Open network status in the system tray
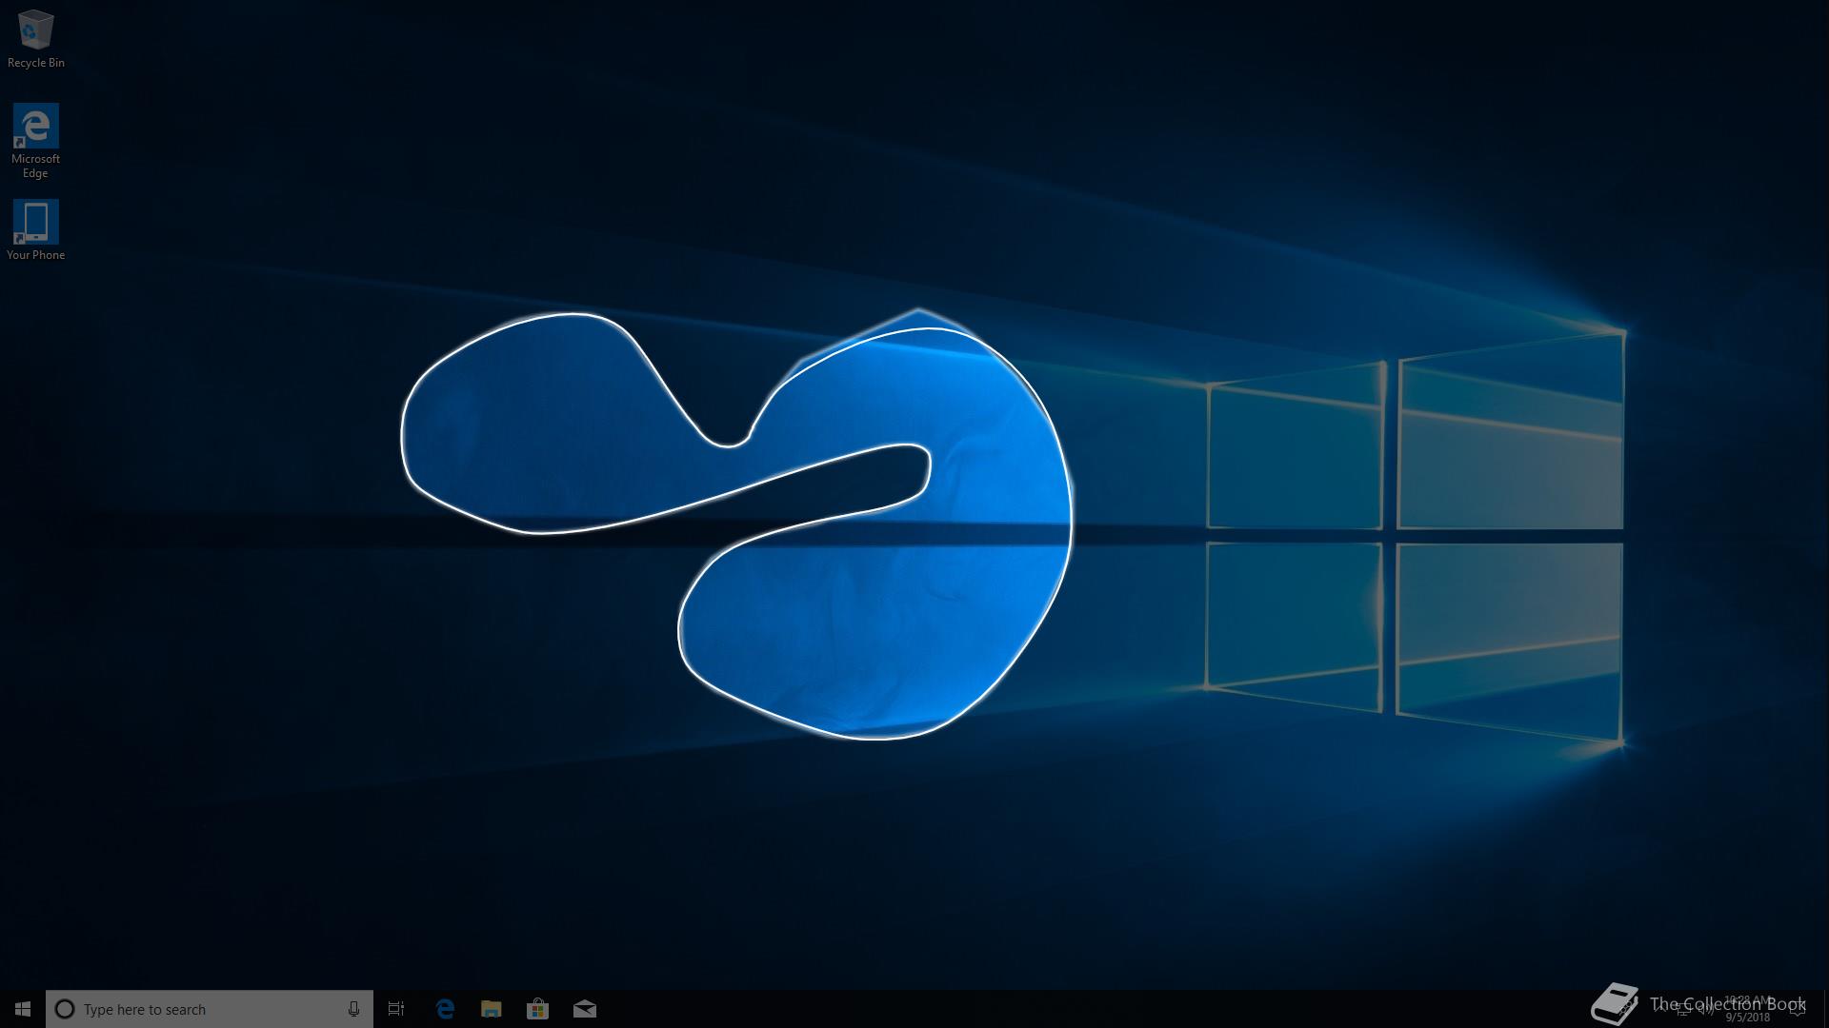This screenshot has width=1829, height=1028. pyautogui.click(x=1682, y=1009)
